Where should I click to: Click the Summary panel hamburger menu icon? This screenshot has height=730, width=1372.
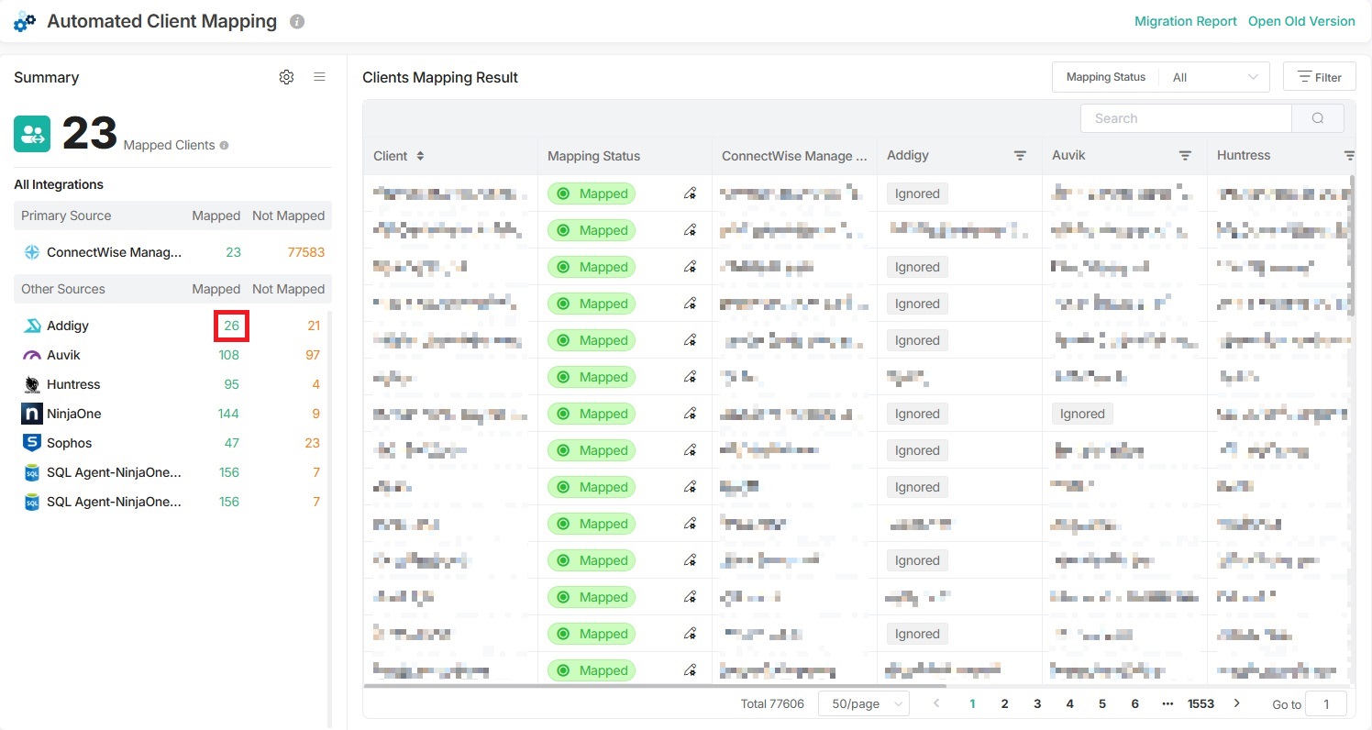(319, 77)
